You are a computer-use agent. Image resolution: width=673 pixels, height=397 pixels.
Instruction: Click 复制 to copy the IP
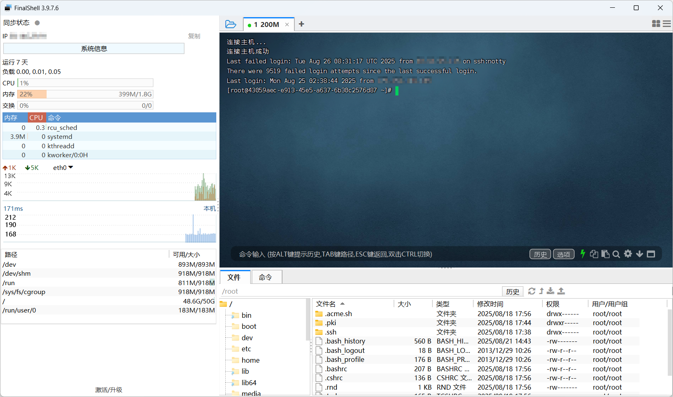pos(194,36)
